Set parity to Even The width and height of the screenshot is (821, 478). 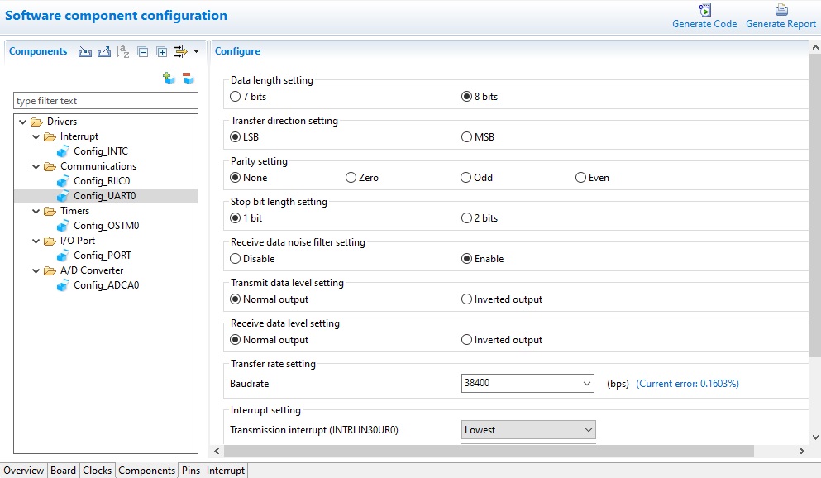(581, 178)
